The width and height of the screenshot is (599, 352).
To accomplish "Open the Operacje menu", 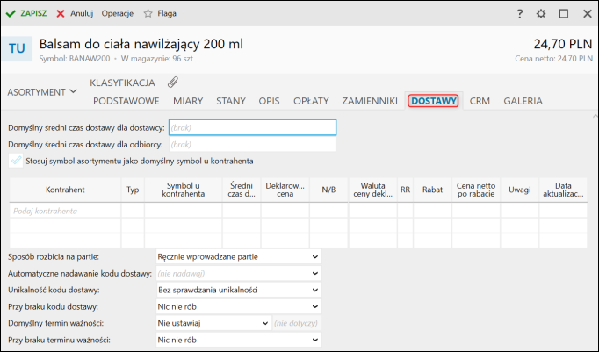I will pos(118,13).
